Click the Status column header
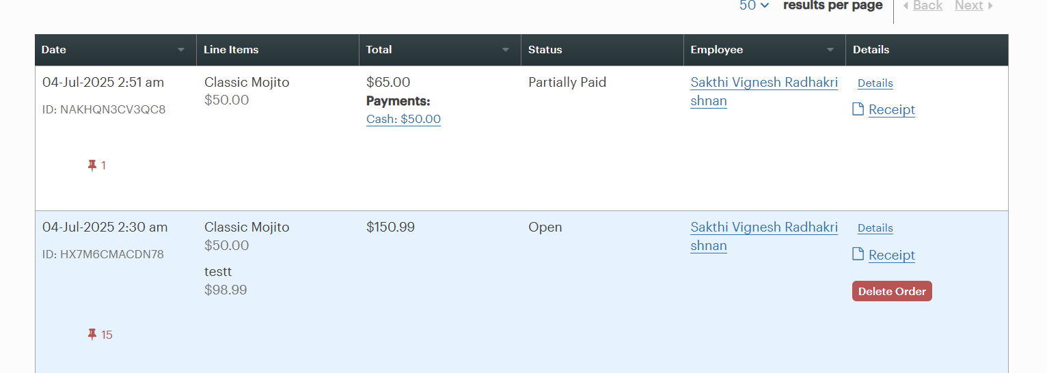 [x=603, y=50]
